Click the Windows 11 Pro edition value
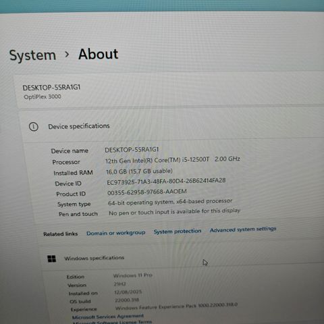 pos(133,275)
